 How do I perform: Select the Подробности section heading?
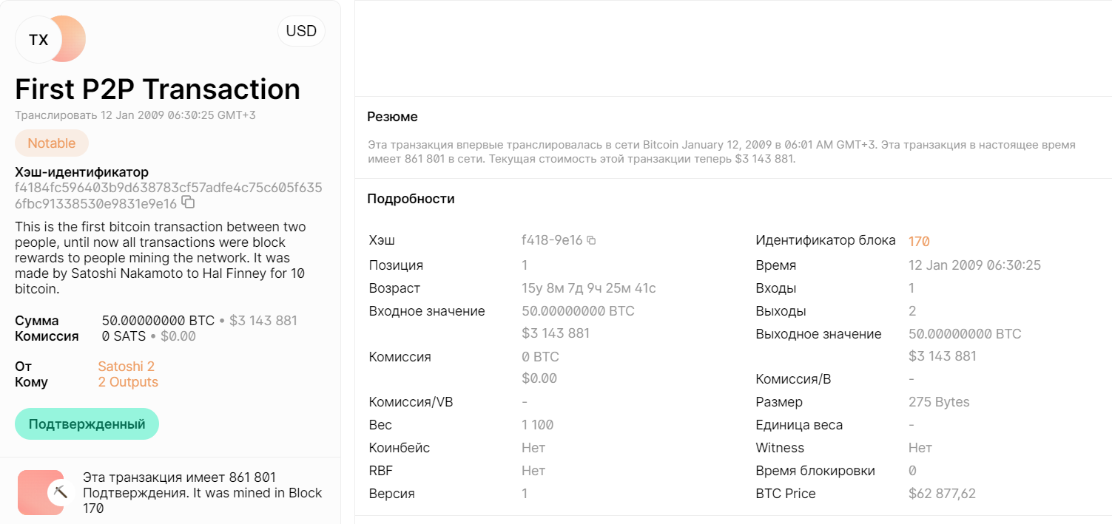(x=411, y=199)
